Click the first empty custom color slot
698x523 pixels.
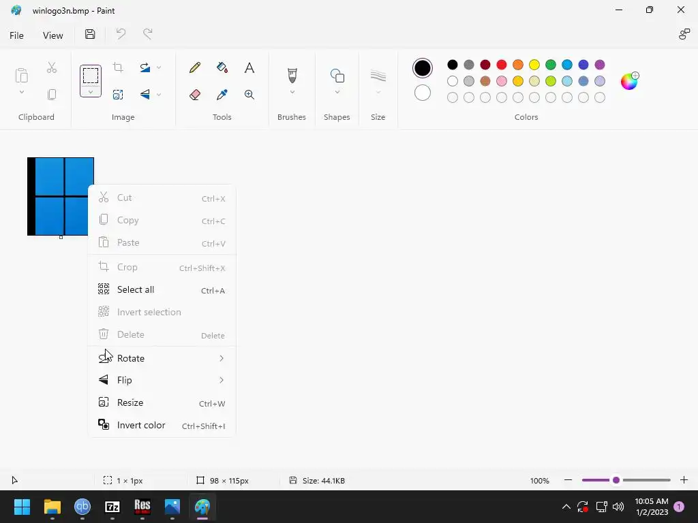(x=453, y=97)
